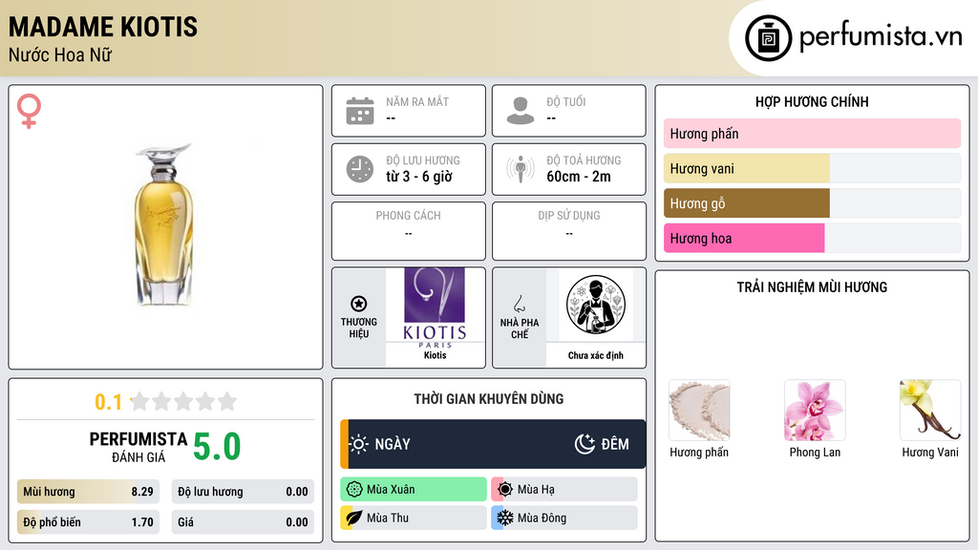Click the Nước Hoa Nữ subtitle
The width and height of the screenshot is (978, 550).
[60, 54]
